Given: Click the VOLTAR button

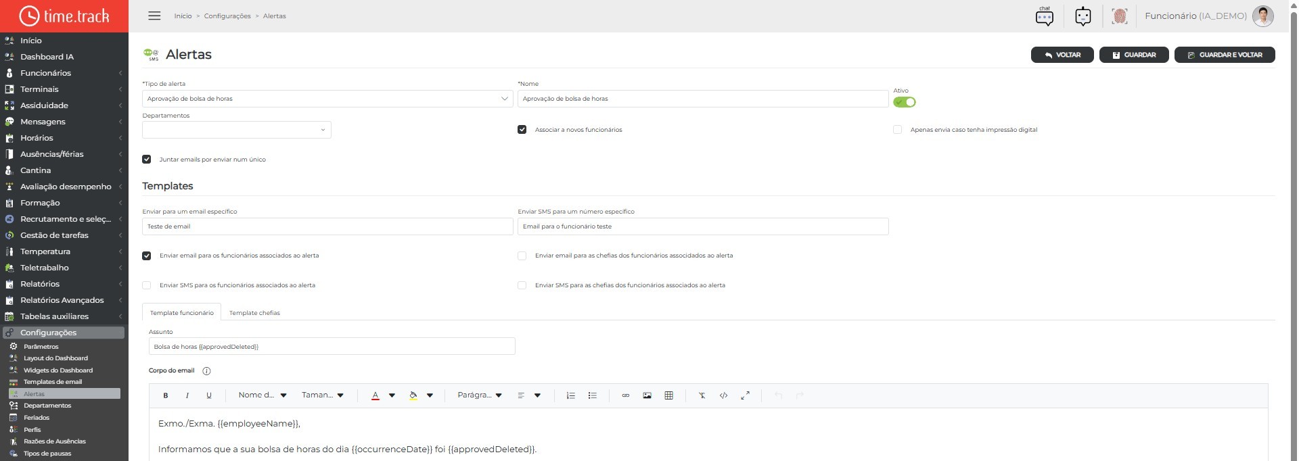Looking at the screenshot, I should coord(1062,55).
